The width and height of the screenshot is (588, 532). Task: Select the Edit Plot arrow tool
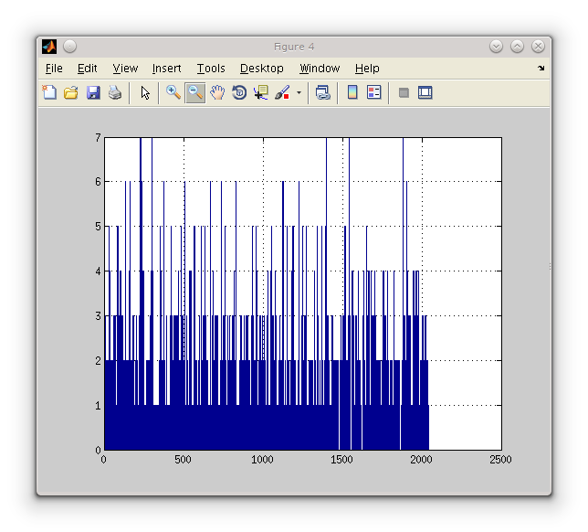[145, 92]
